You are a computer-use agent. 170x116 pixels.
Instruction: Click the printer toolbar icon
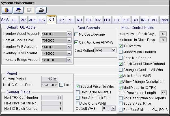pos(41,10)
